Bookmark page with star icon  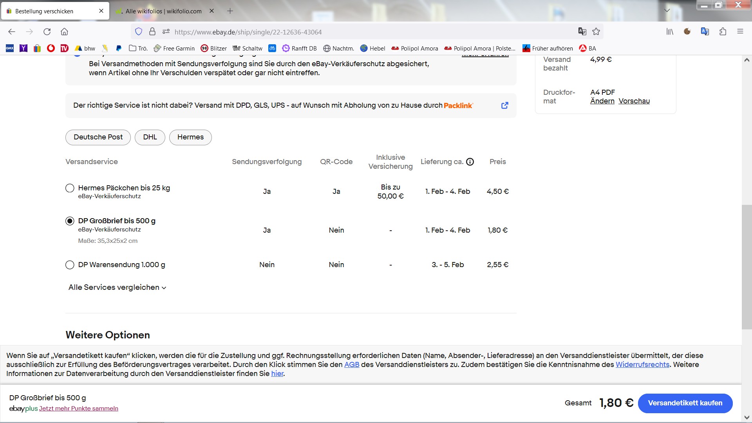(x=596, y=32)
